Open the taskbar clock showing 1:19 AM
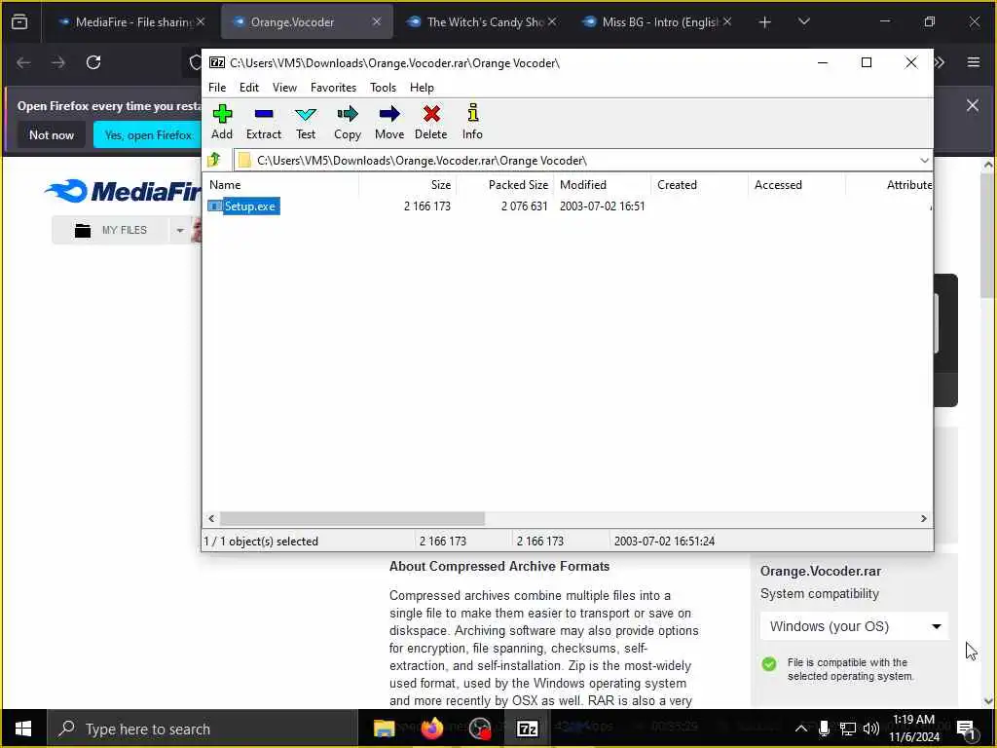Image resolution: width=997 pixels, height=748 pixels. (913, 729)
